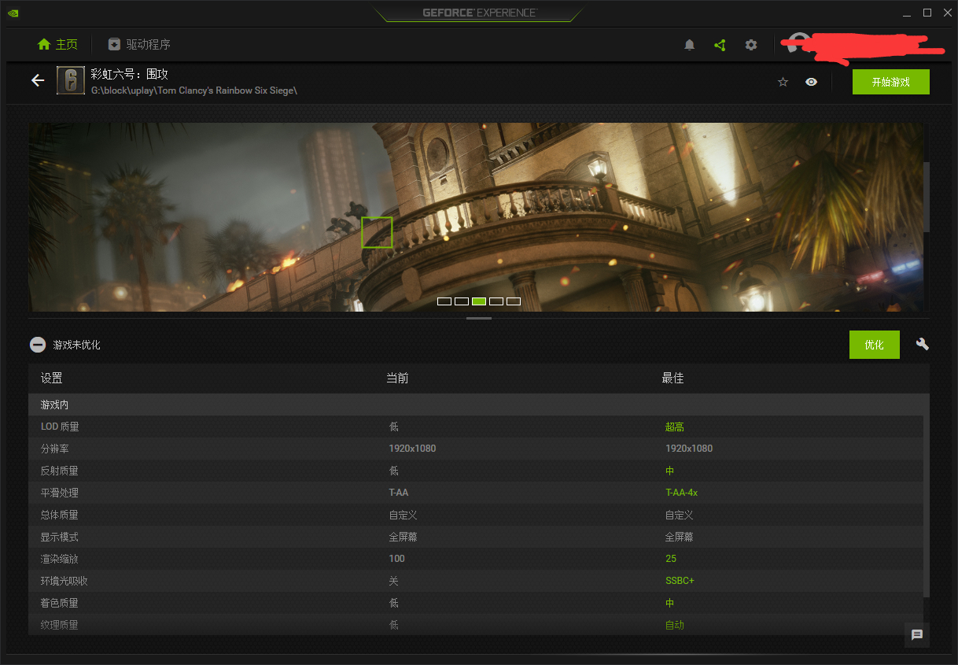
Task: Click the optimal value SSBC+
Action: click(680, 581)
